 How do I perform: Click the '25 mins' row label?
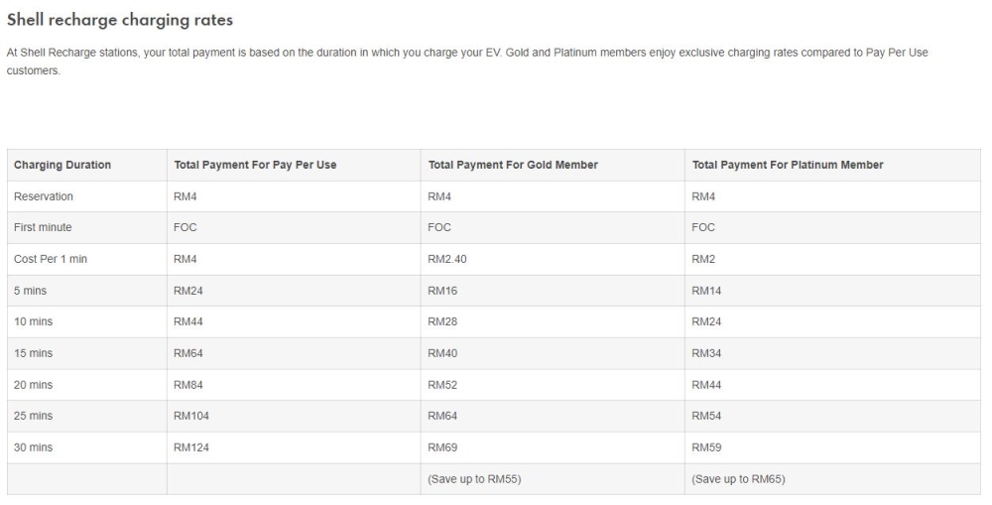click(x=34, y=416)
